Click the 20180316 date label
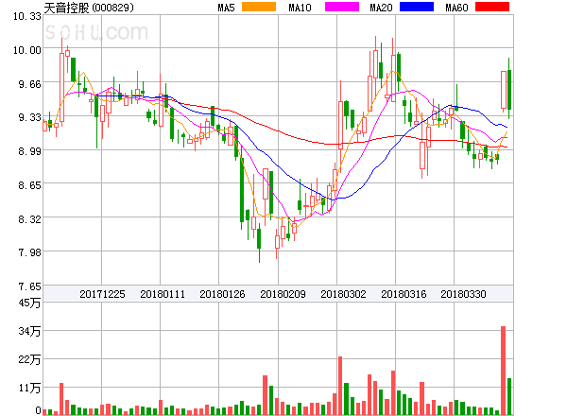The image size is (567, 416). coord(404,294)
